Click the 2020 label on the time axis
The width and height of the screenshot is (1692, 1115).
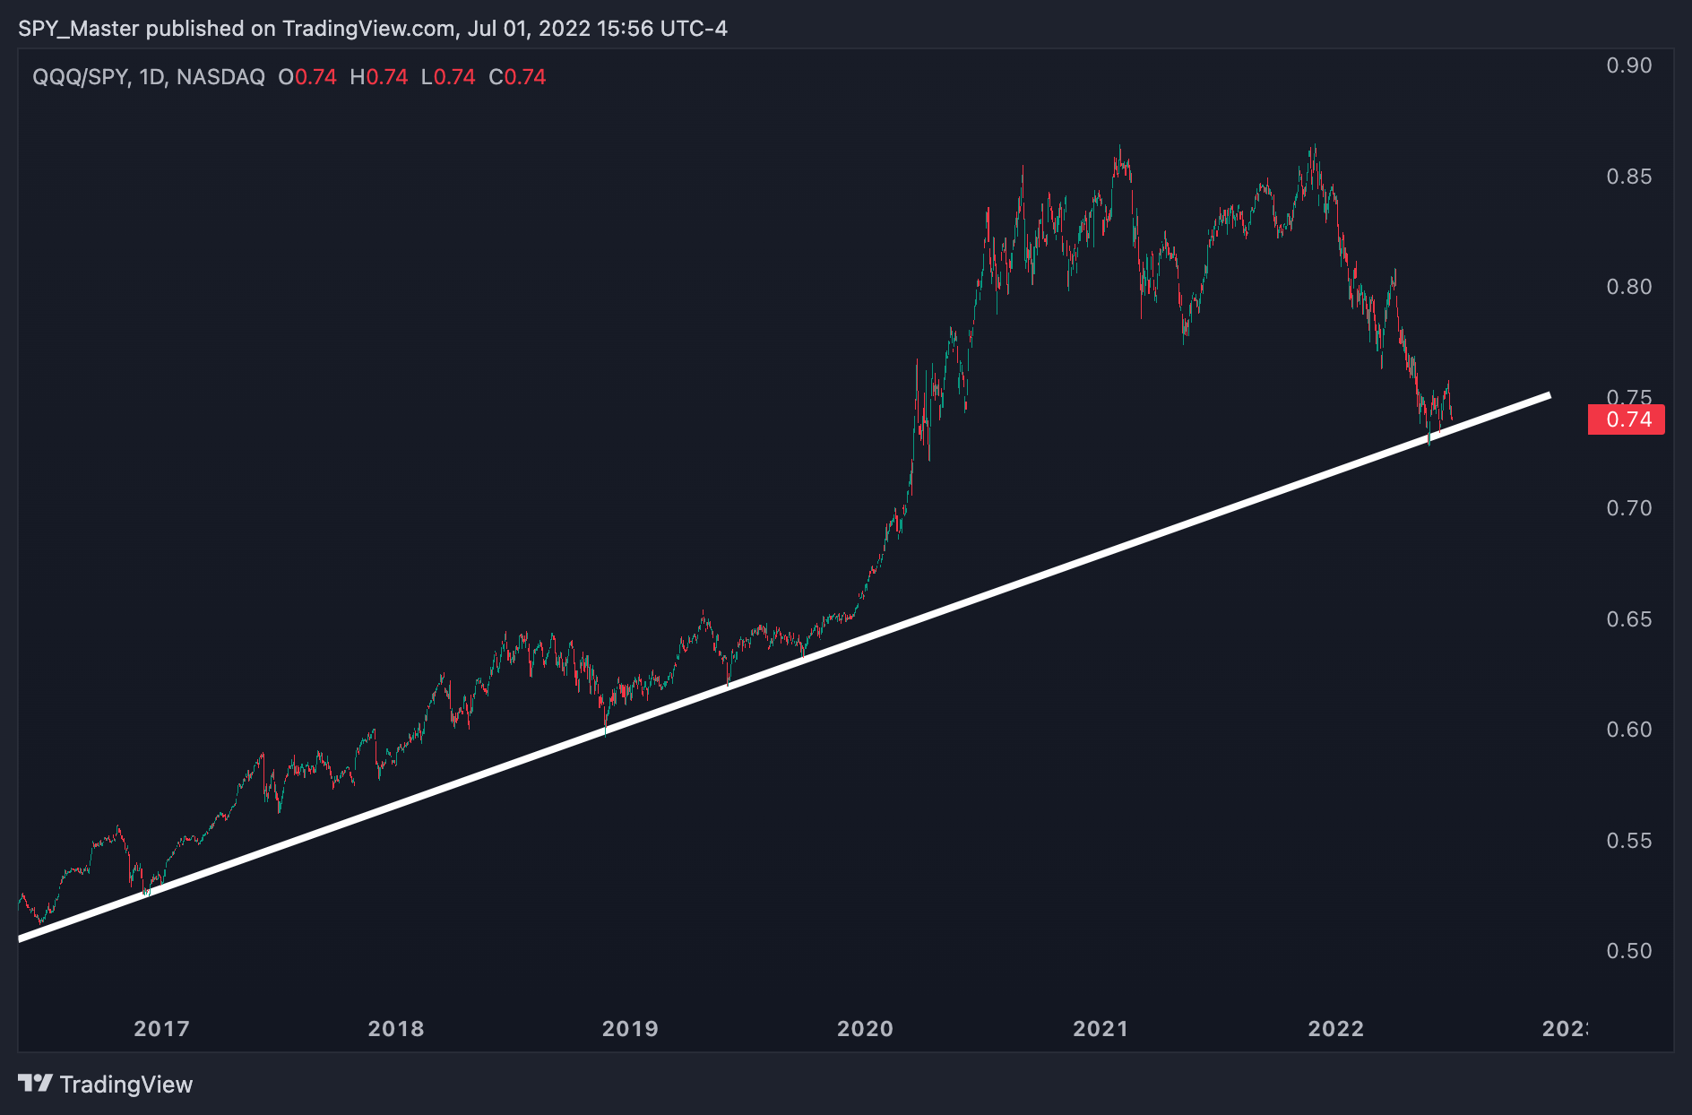pyautogui.click(x=866, y=1029)
